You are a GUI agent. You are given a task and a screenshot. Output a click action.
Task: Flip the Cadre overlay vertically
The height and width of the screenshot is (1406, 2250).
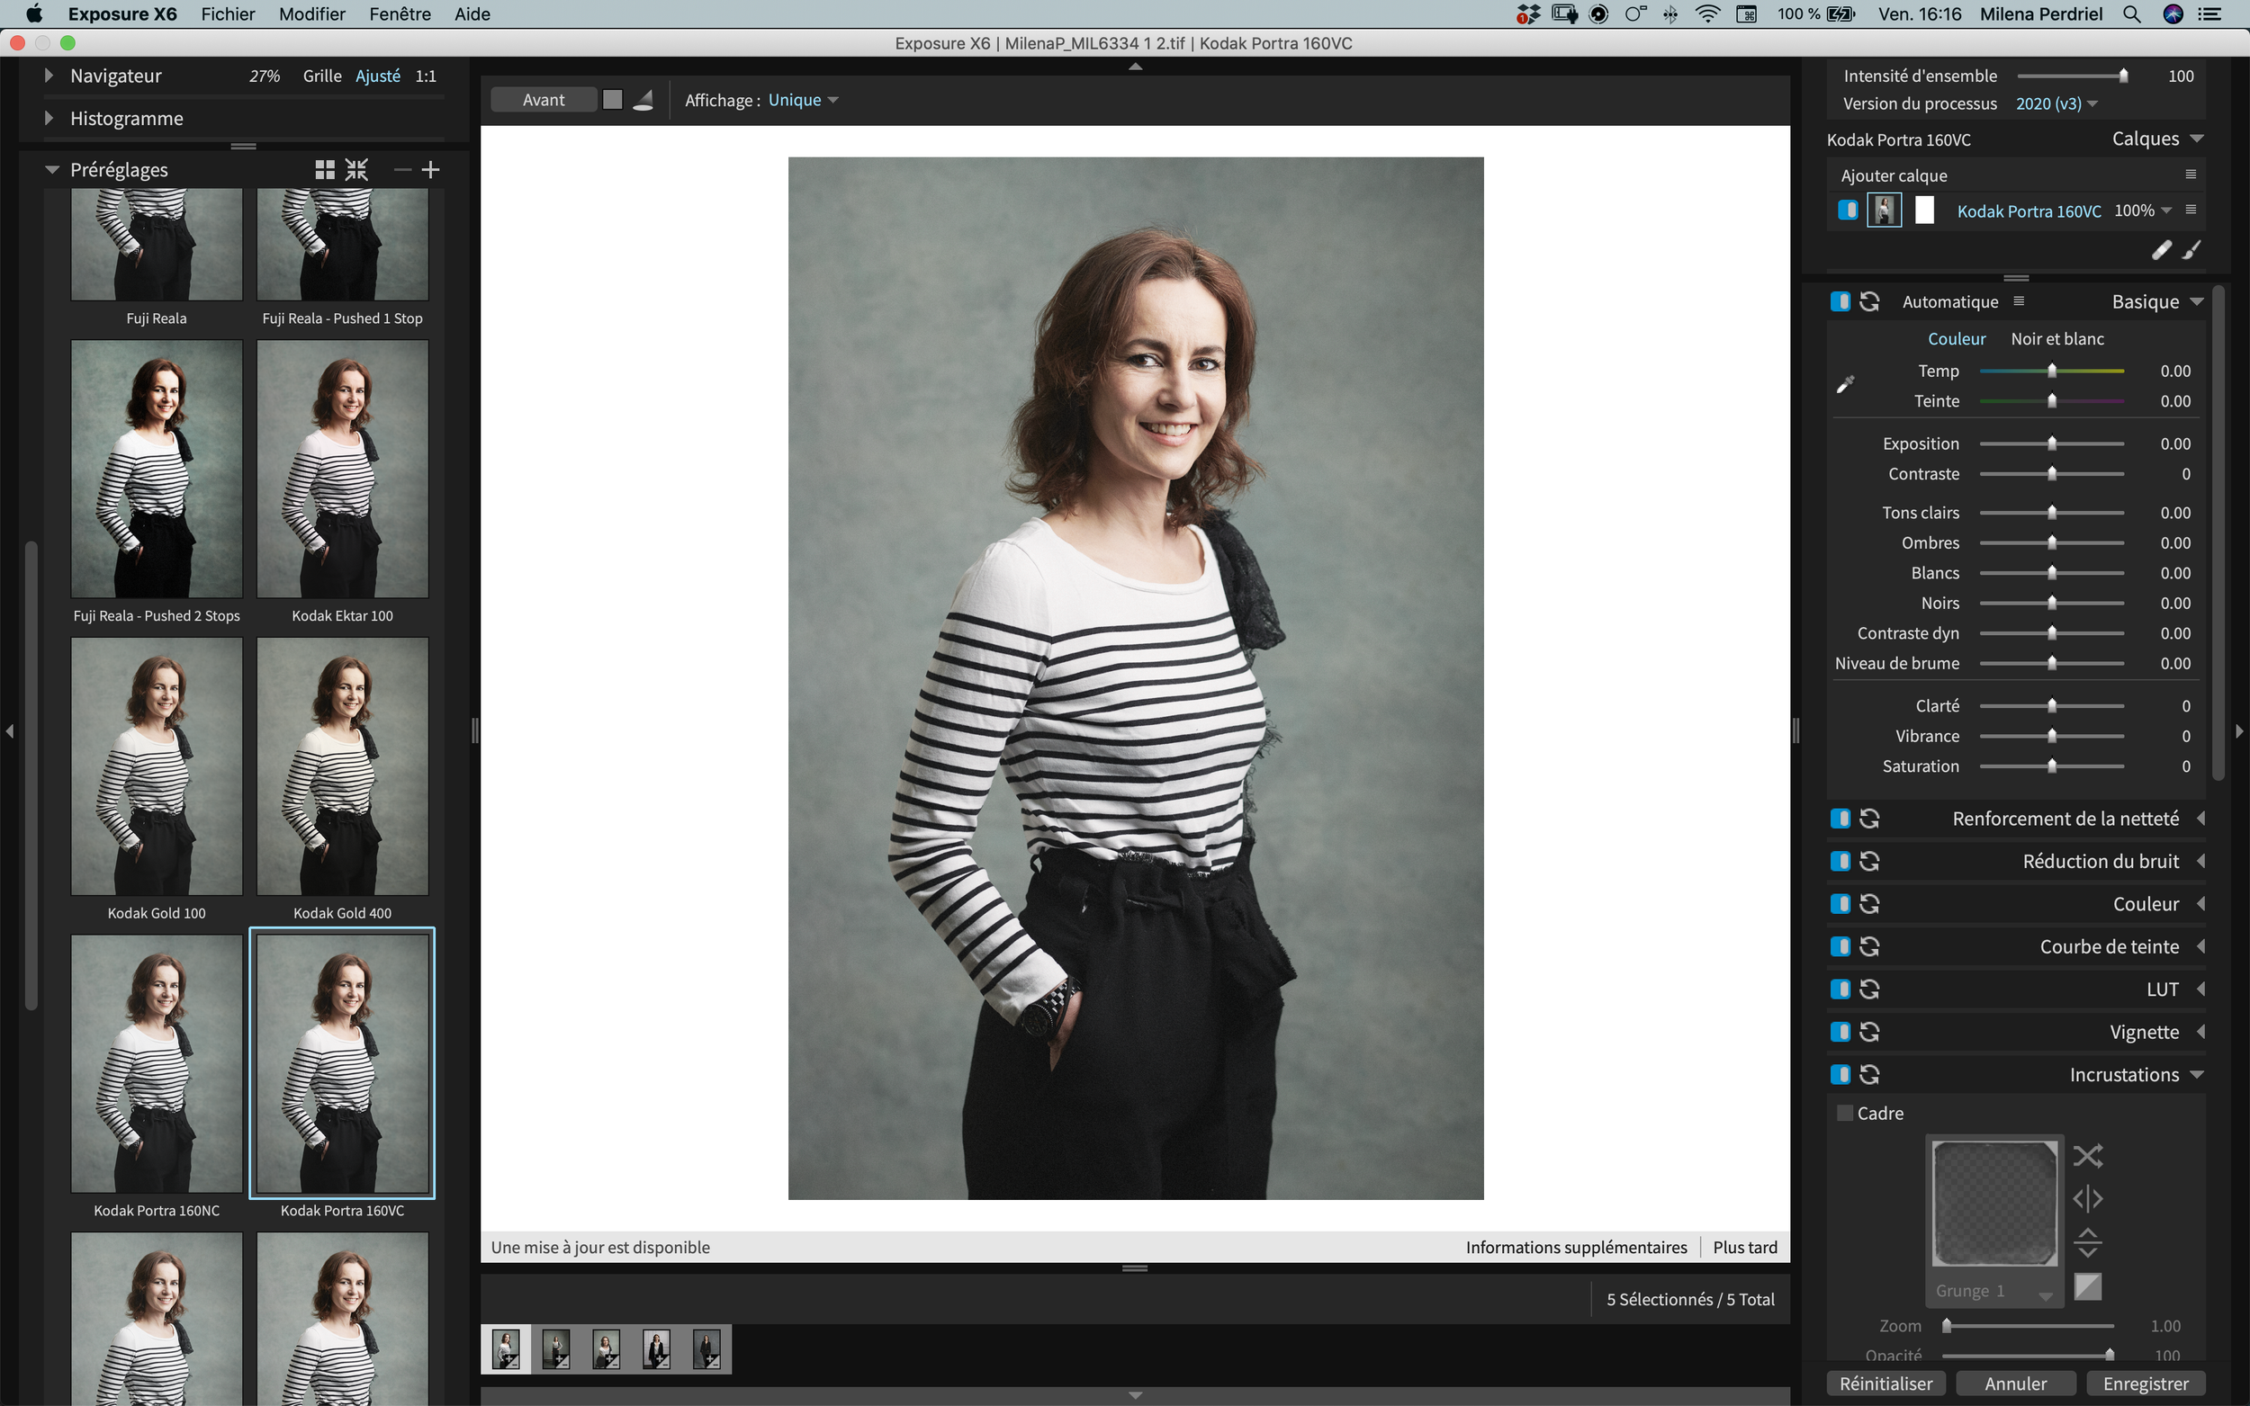click(x=2087, y=1242)
